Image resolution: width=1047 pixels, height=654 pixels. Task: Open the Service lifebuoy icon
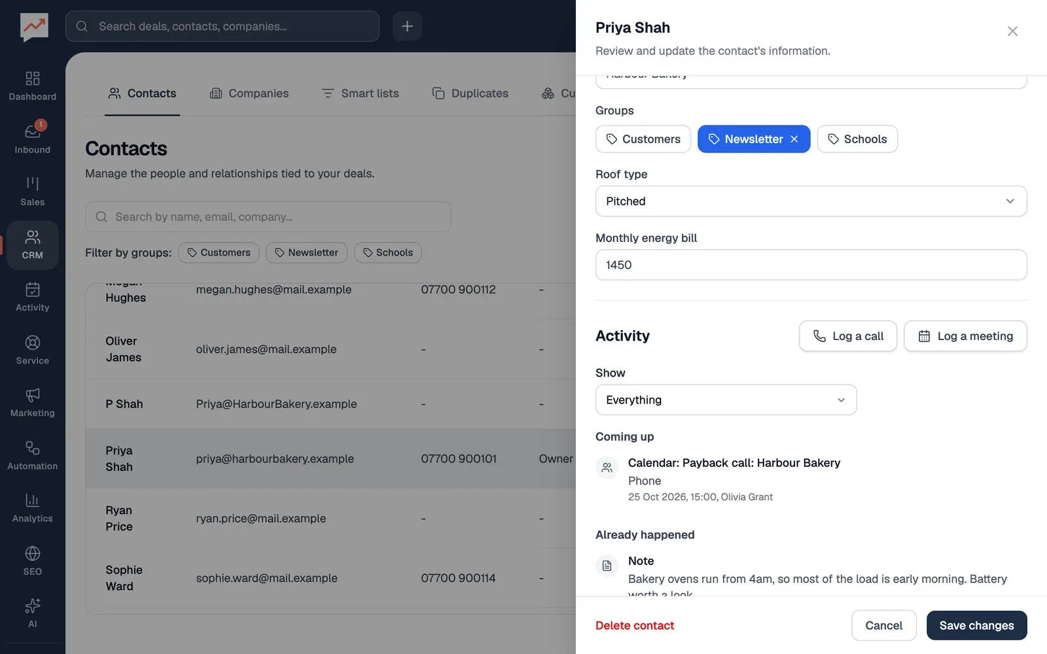pyautogui.click(x=32, y=350)
